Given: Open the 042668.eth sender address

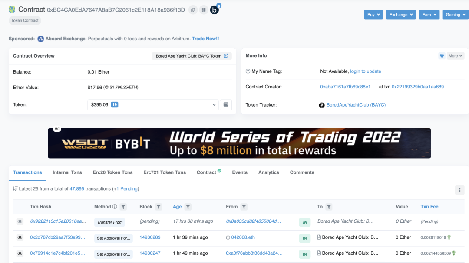Looking at the screenshot, I should pos(243,237).
